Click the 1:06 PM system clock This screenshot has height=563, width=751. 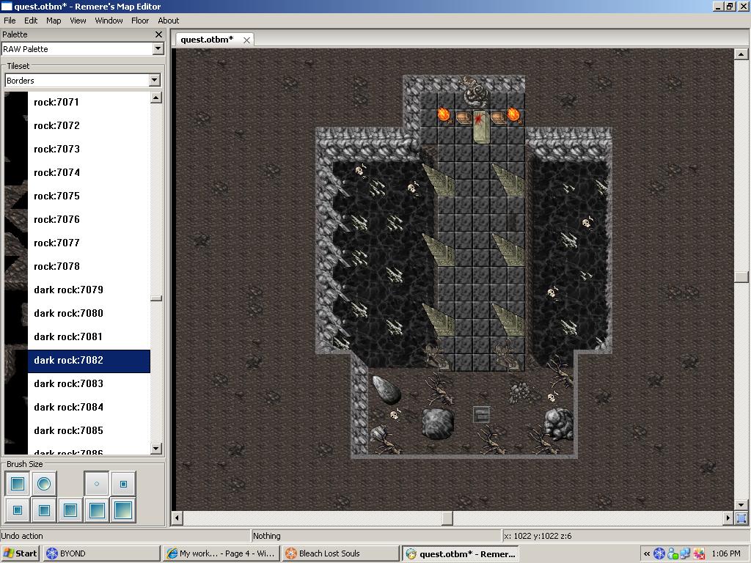tap(725, 553)
